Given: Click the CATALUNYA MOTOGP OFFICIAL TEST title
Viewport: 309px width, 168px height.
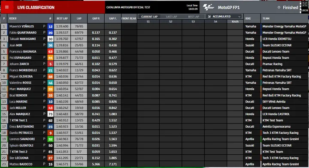Looking at the screenshot, I should coord(128,7).
